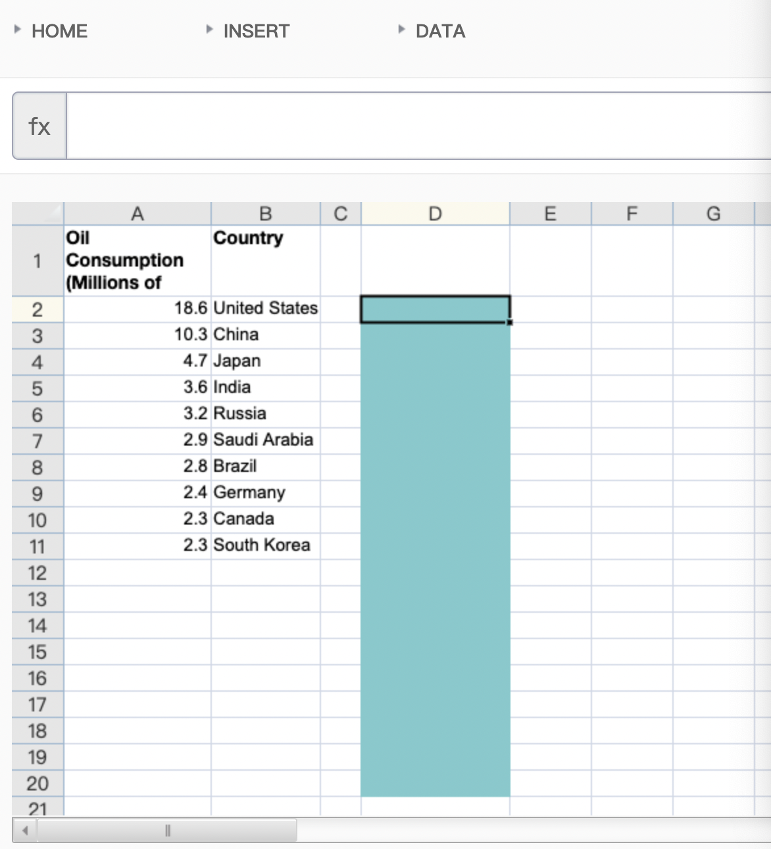Click the Oil Consumption header cell
Screen dimensions: 771x849
[137, 261]
